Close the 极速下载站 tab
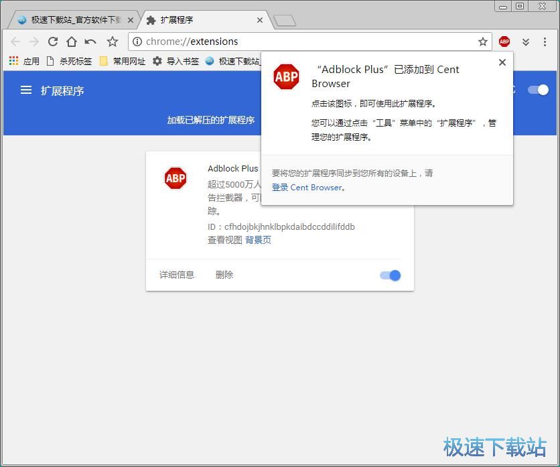 point(131,20)
